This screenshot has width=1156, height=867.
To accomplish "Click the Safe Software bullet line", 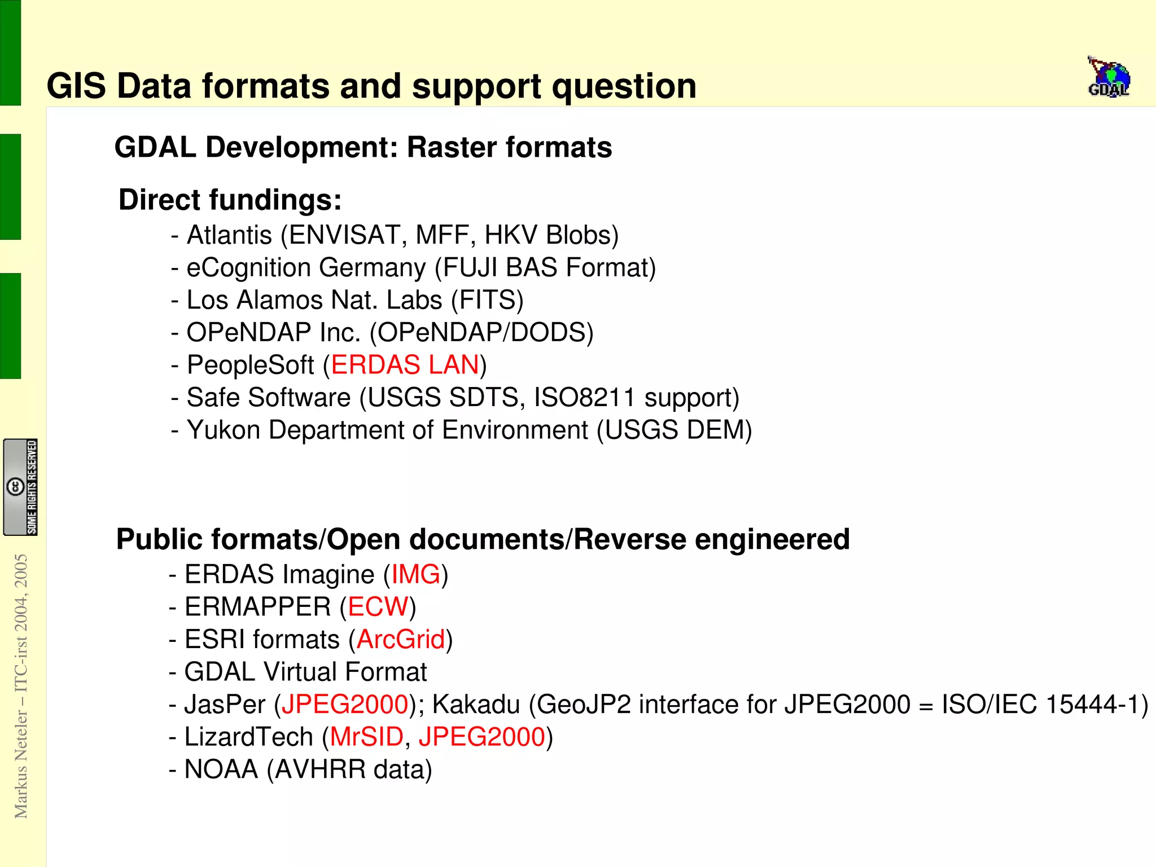I will 455,398.
